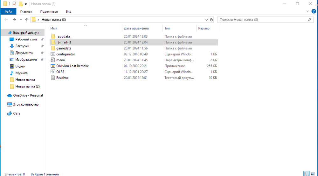
Task: Expand the address bar root chevron
Action: tap(38, 20)
